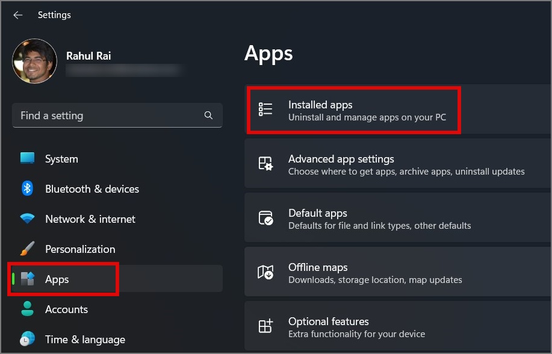Click the Time & language globe clock icon
The image size is (552, 354).
coord(28,339)
